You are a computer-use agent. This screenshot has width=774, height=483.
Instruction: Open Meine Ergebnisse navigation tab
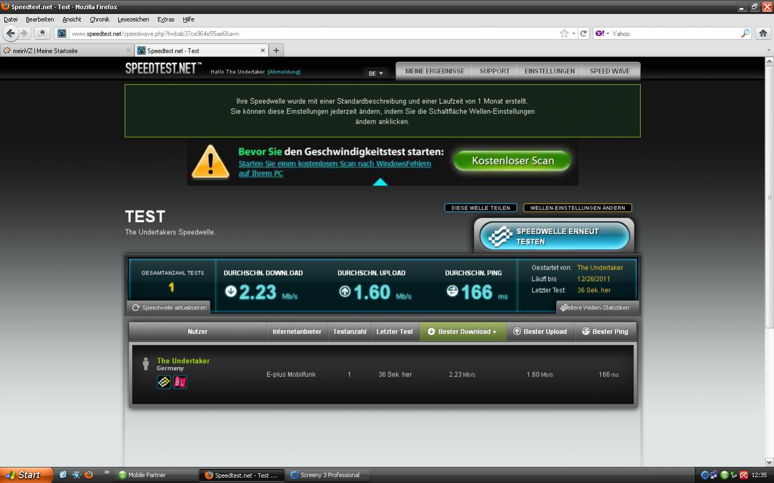[435, 71]
